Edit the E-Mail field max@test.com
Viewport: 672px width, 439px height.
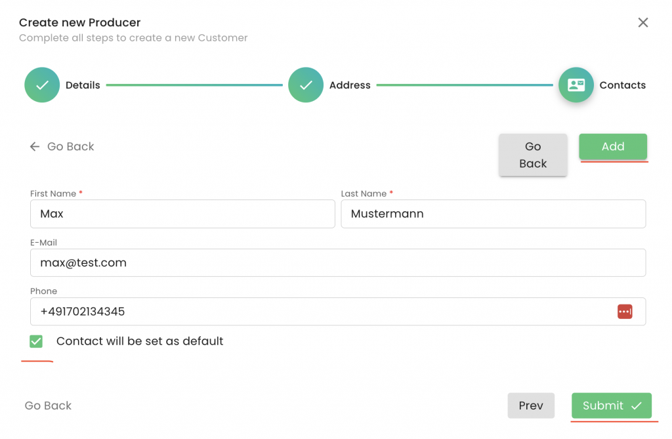pos(338,262)
